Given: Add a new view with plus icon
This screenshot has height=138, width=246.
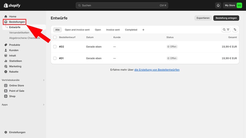Looking at the screenshot, I should pos(143,30).
